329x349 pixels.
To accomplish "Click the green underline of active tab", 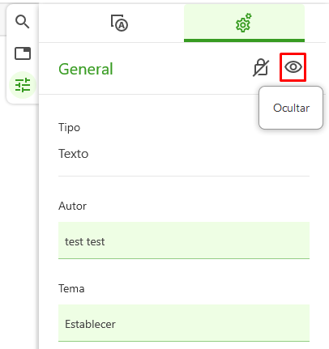I will (244, 40).
